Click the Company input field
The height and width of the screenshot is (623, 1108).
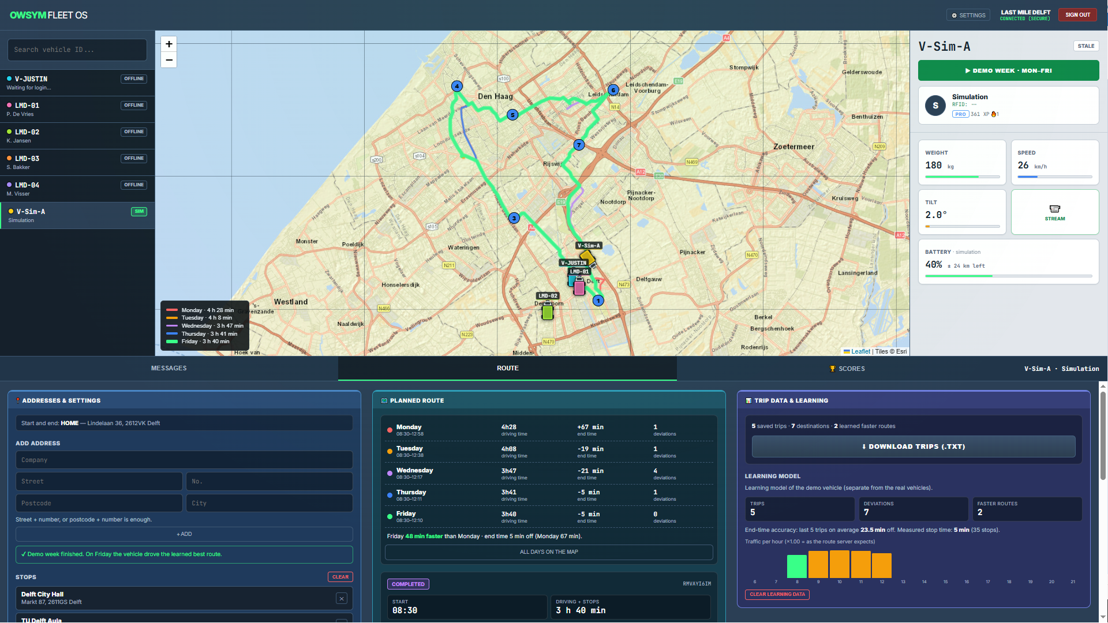pos(184,460)
